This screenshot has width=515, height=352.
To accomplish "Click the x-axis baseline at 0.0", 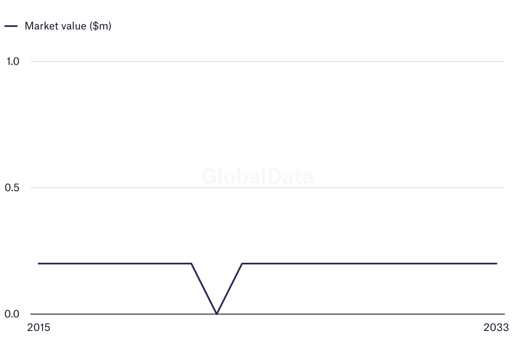I will pos(338,314).
